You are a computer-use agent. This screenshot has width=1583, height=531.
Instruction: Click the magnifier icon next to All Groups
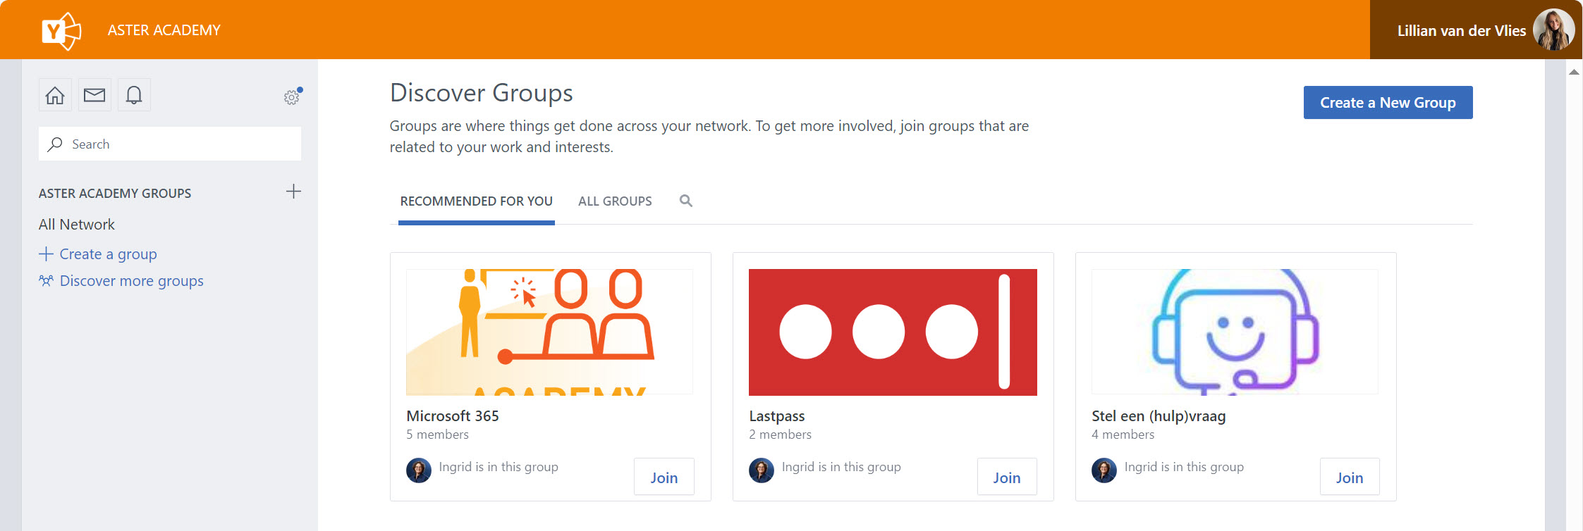pos(685,201)
